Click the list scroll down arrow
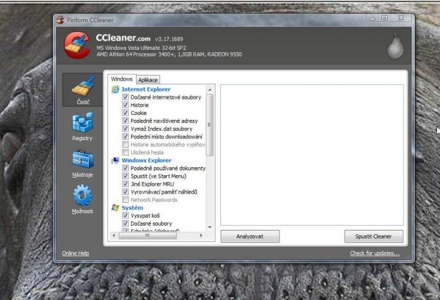440x300 pixels. pyautogui.click(x=210, y=227)
